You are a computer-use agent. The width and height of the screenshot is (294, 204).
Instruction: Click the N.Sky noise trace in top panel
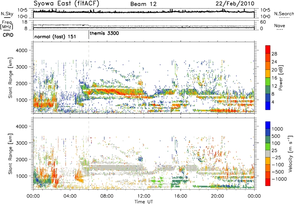click(144, 12)
